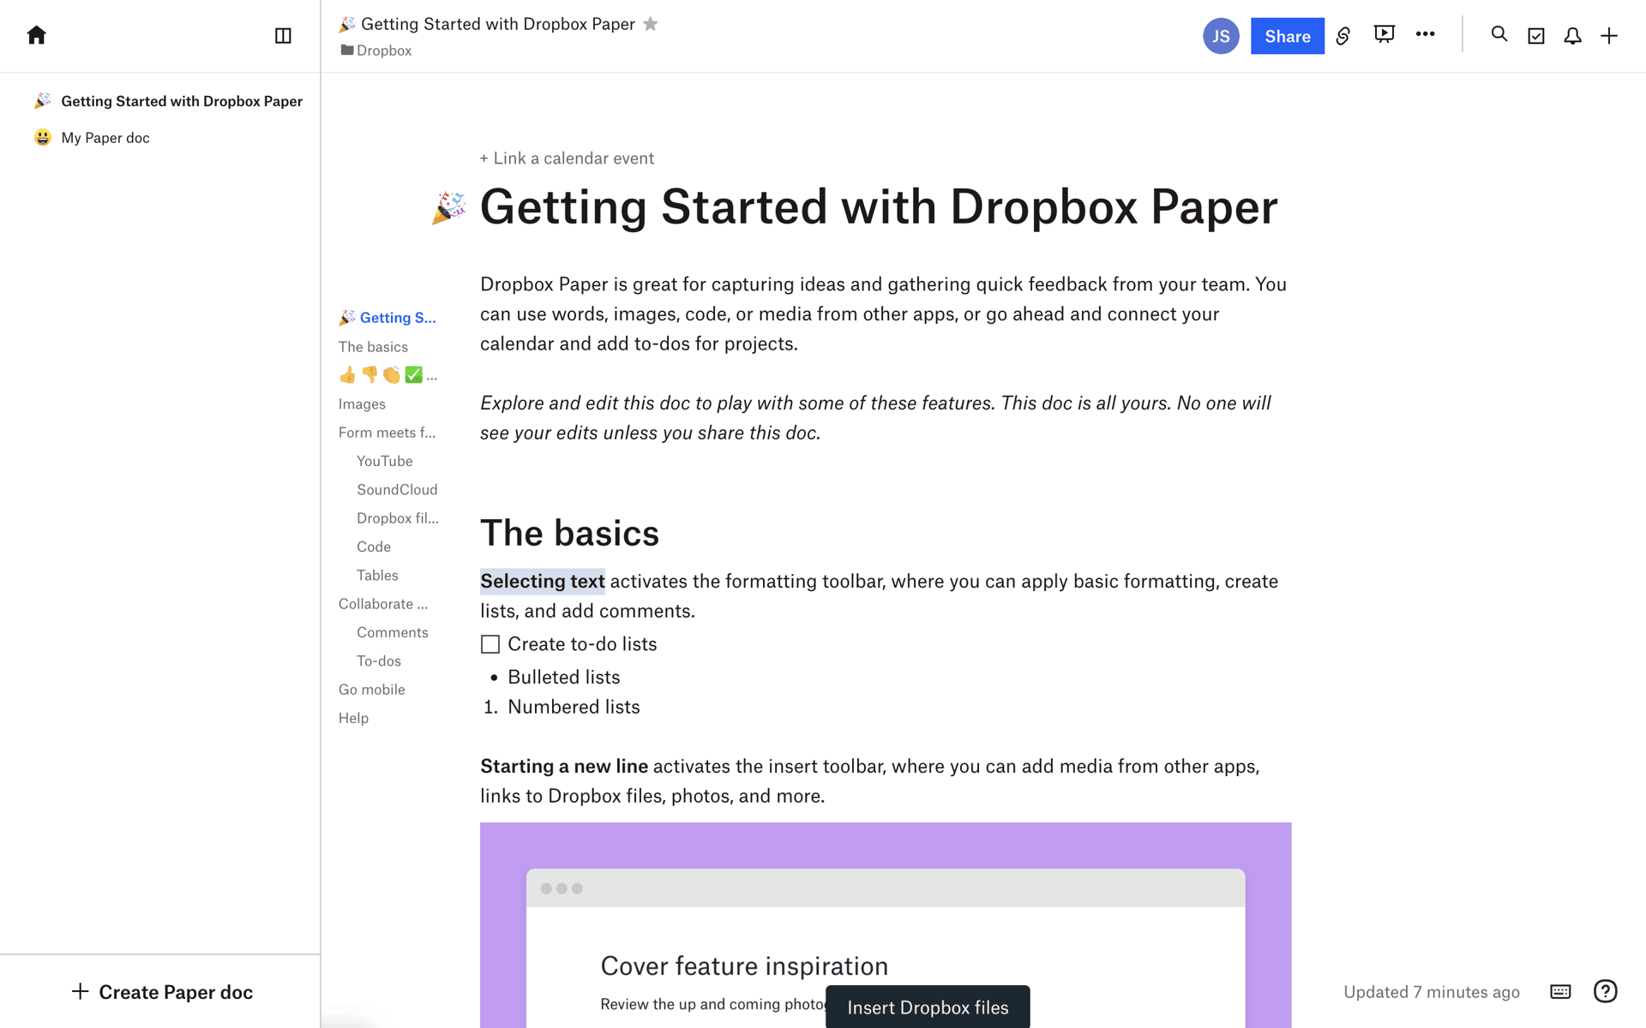Jump to Code in outline
The image size is (1646, 1028).
tap(374, 547)
